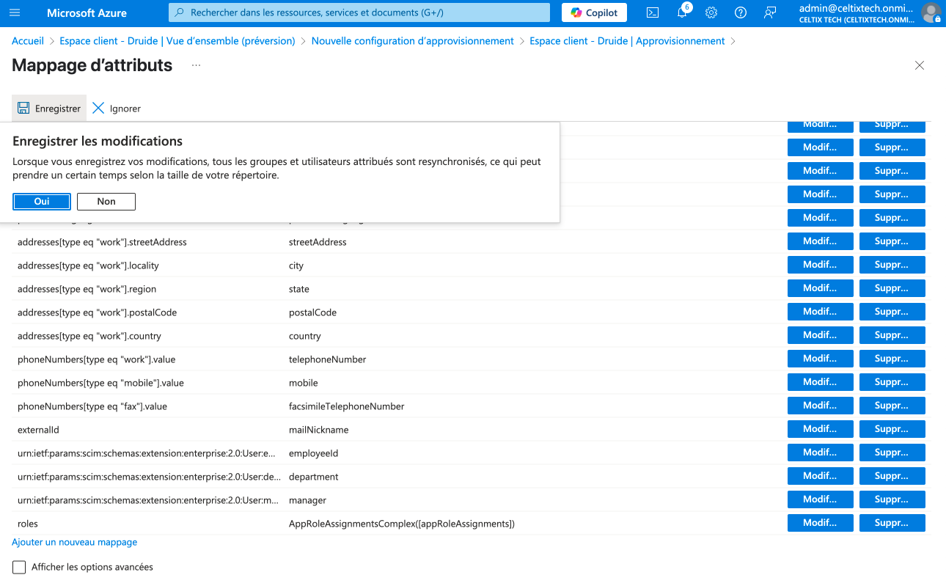
Task: Click Ajouter un nouveau mappage link
Action: 74,542
